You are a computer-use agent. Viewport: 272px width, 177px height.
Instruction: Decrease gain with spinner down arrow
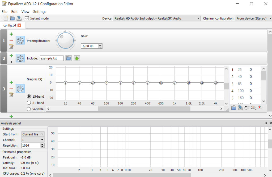point(100,47)
